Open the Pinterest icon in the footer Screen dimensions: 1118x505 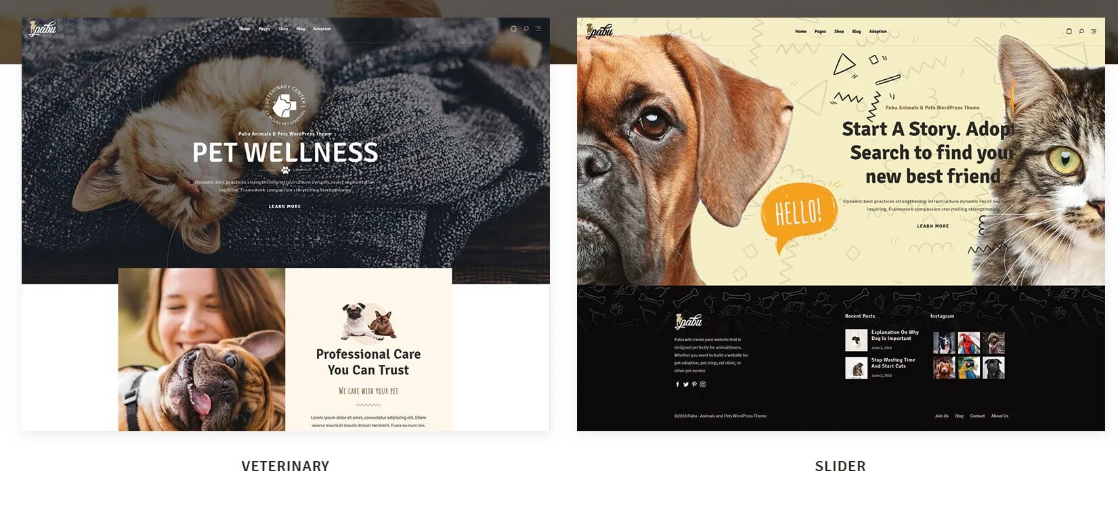coord(694,385)
